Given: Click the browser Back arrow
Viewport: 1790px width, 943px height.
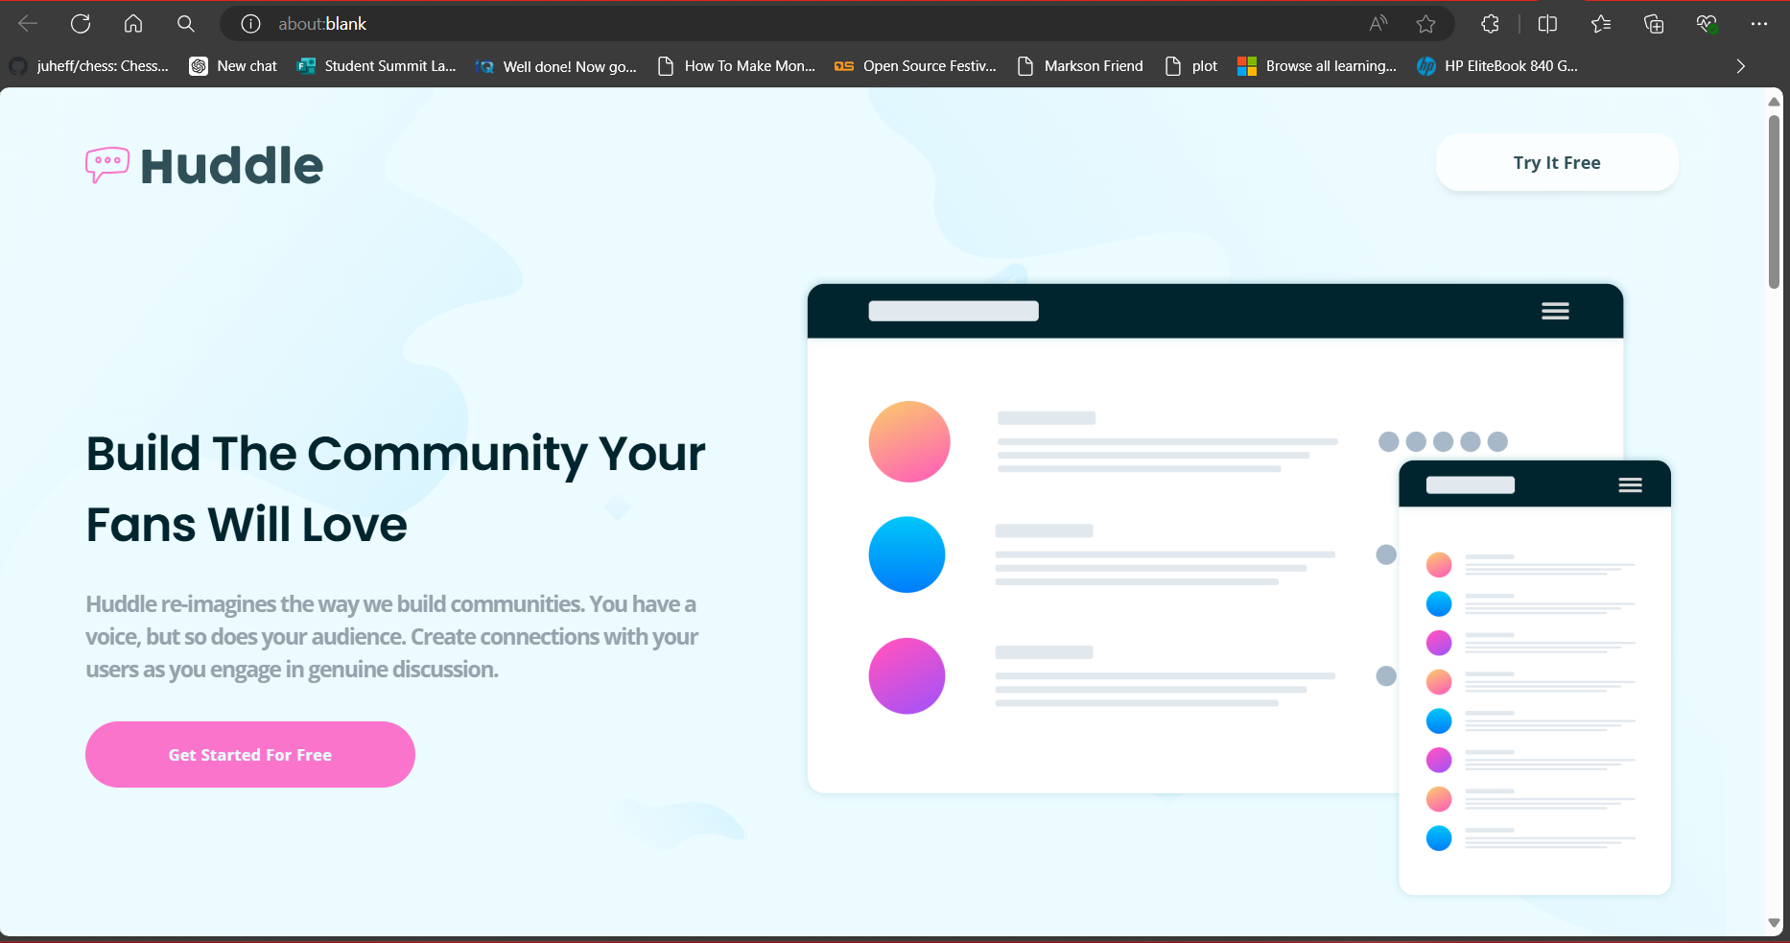Looking at the screenshot, I should [x=28, y=24].
